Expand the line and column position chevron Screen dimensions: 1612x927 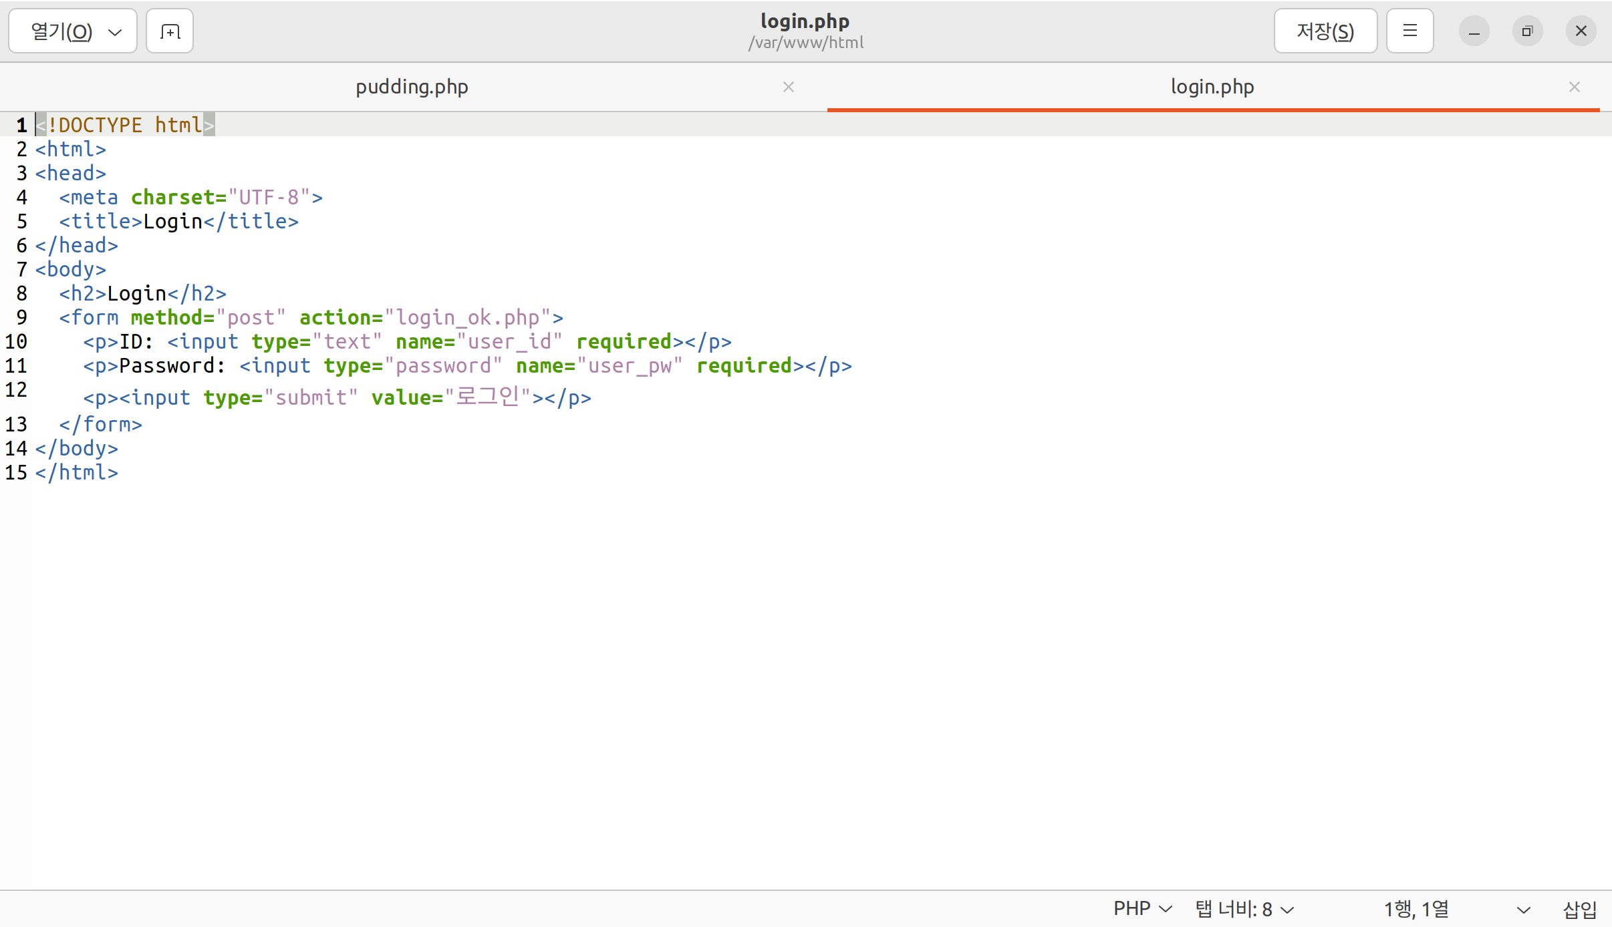click(1523, 910)
